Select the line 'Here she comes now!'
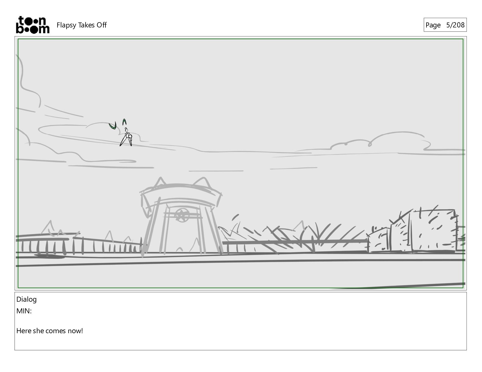The width and height of the screenshot is (482, 372). [50, 331]
